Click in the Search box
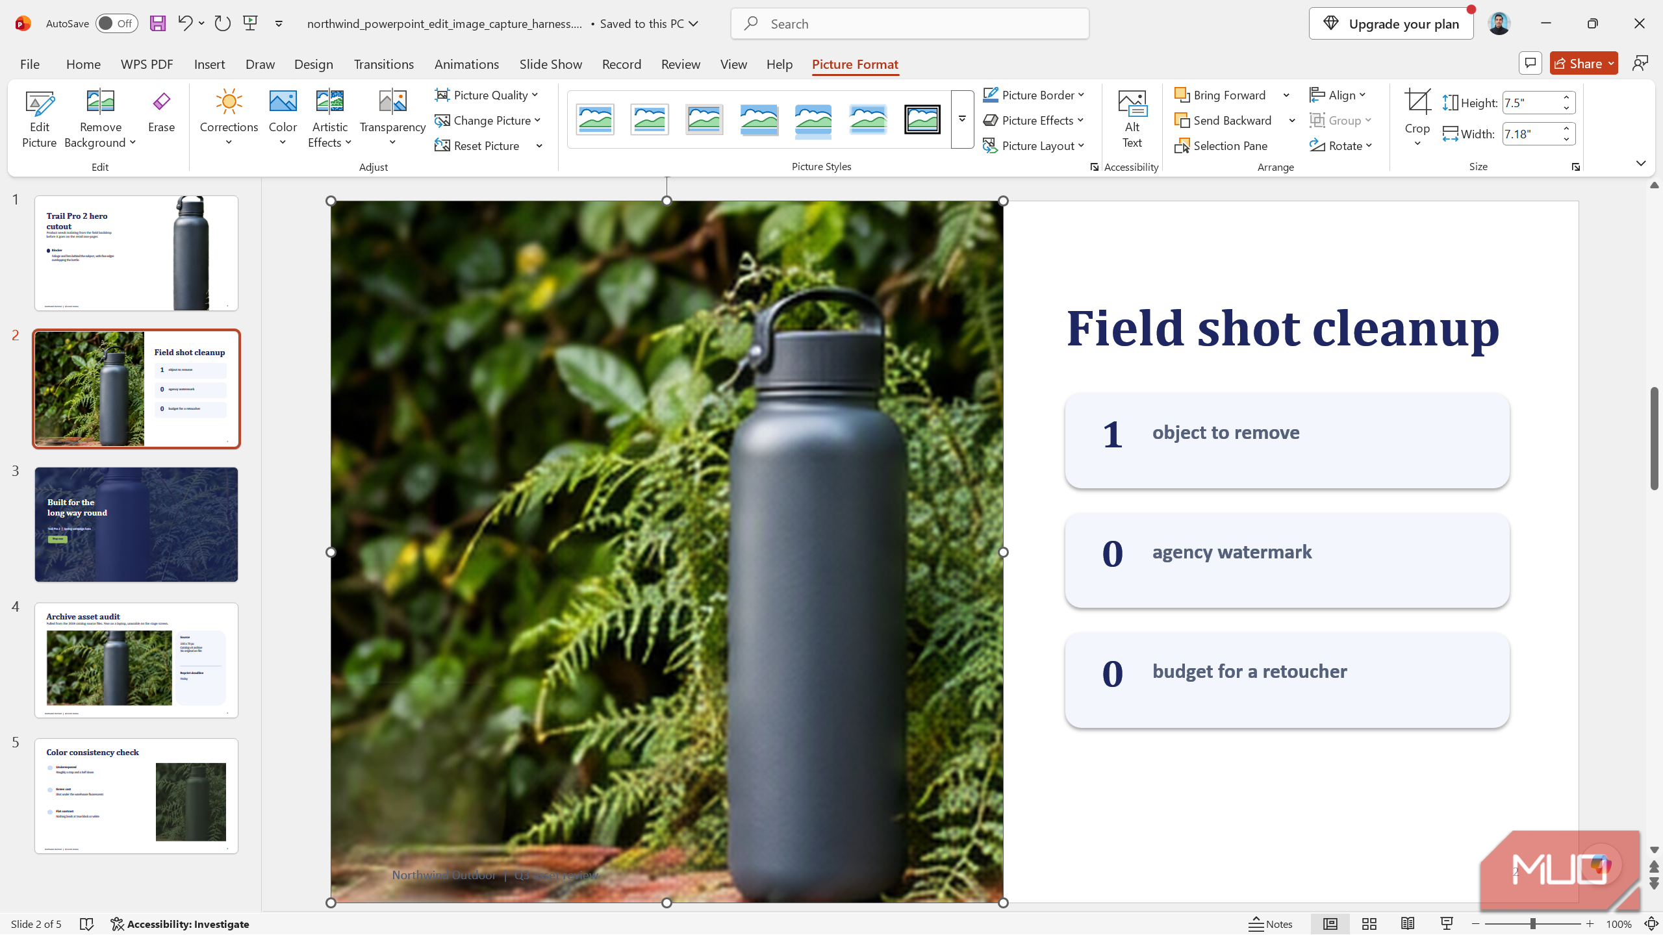Viewport: 1663px width, 935px height. coord(909,23)
